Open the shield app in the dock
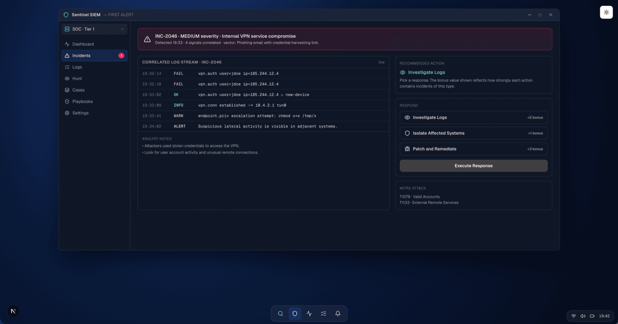The width and height of the screenshot is (618, 324). pos(295,314)
